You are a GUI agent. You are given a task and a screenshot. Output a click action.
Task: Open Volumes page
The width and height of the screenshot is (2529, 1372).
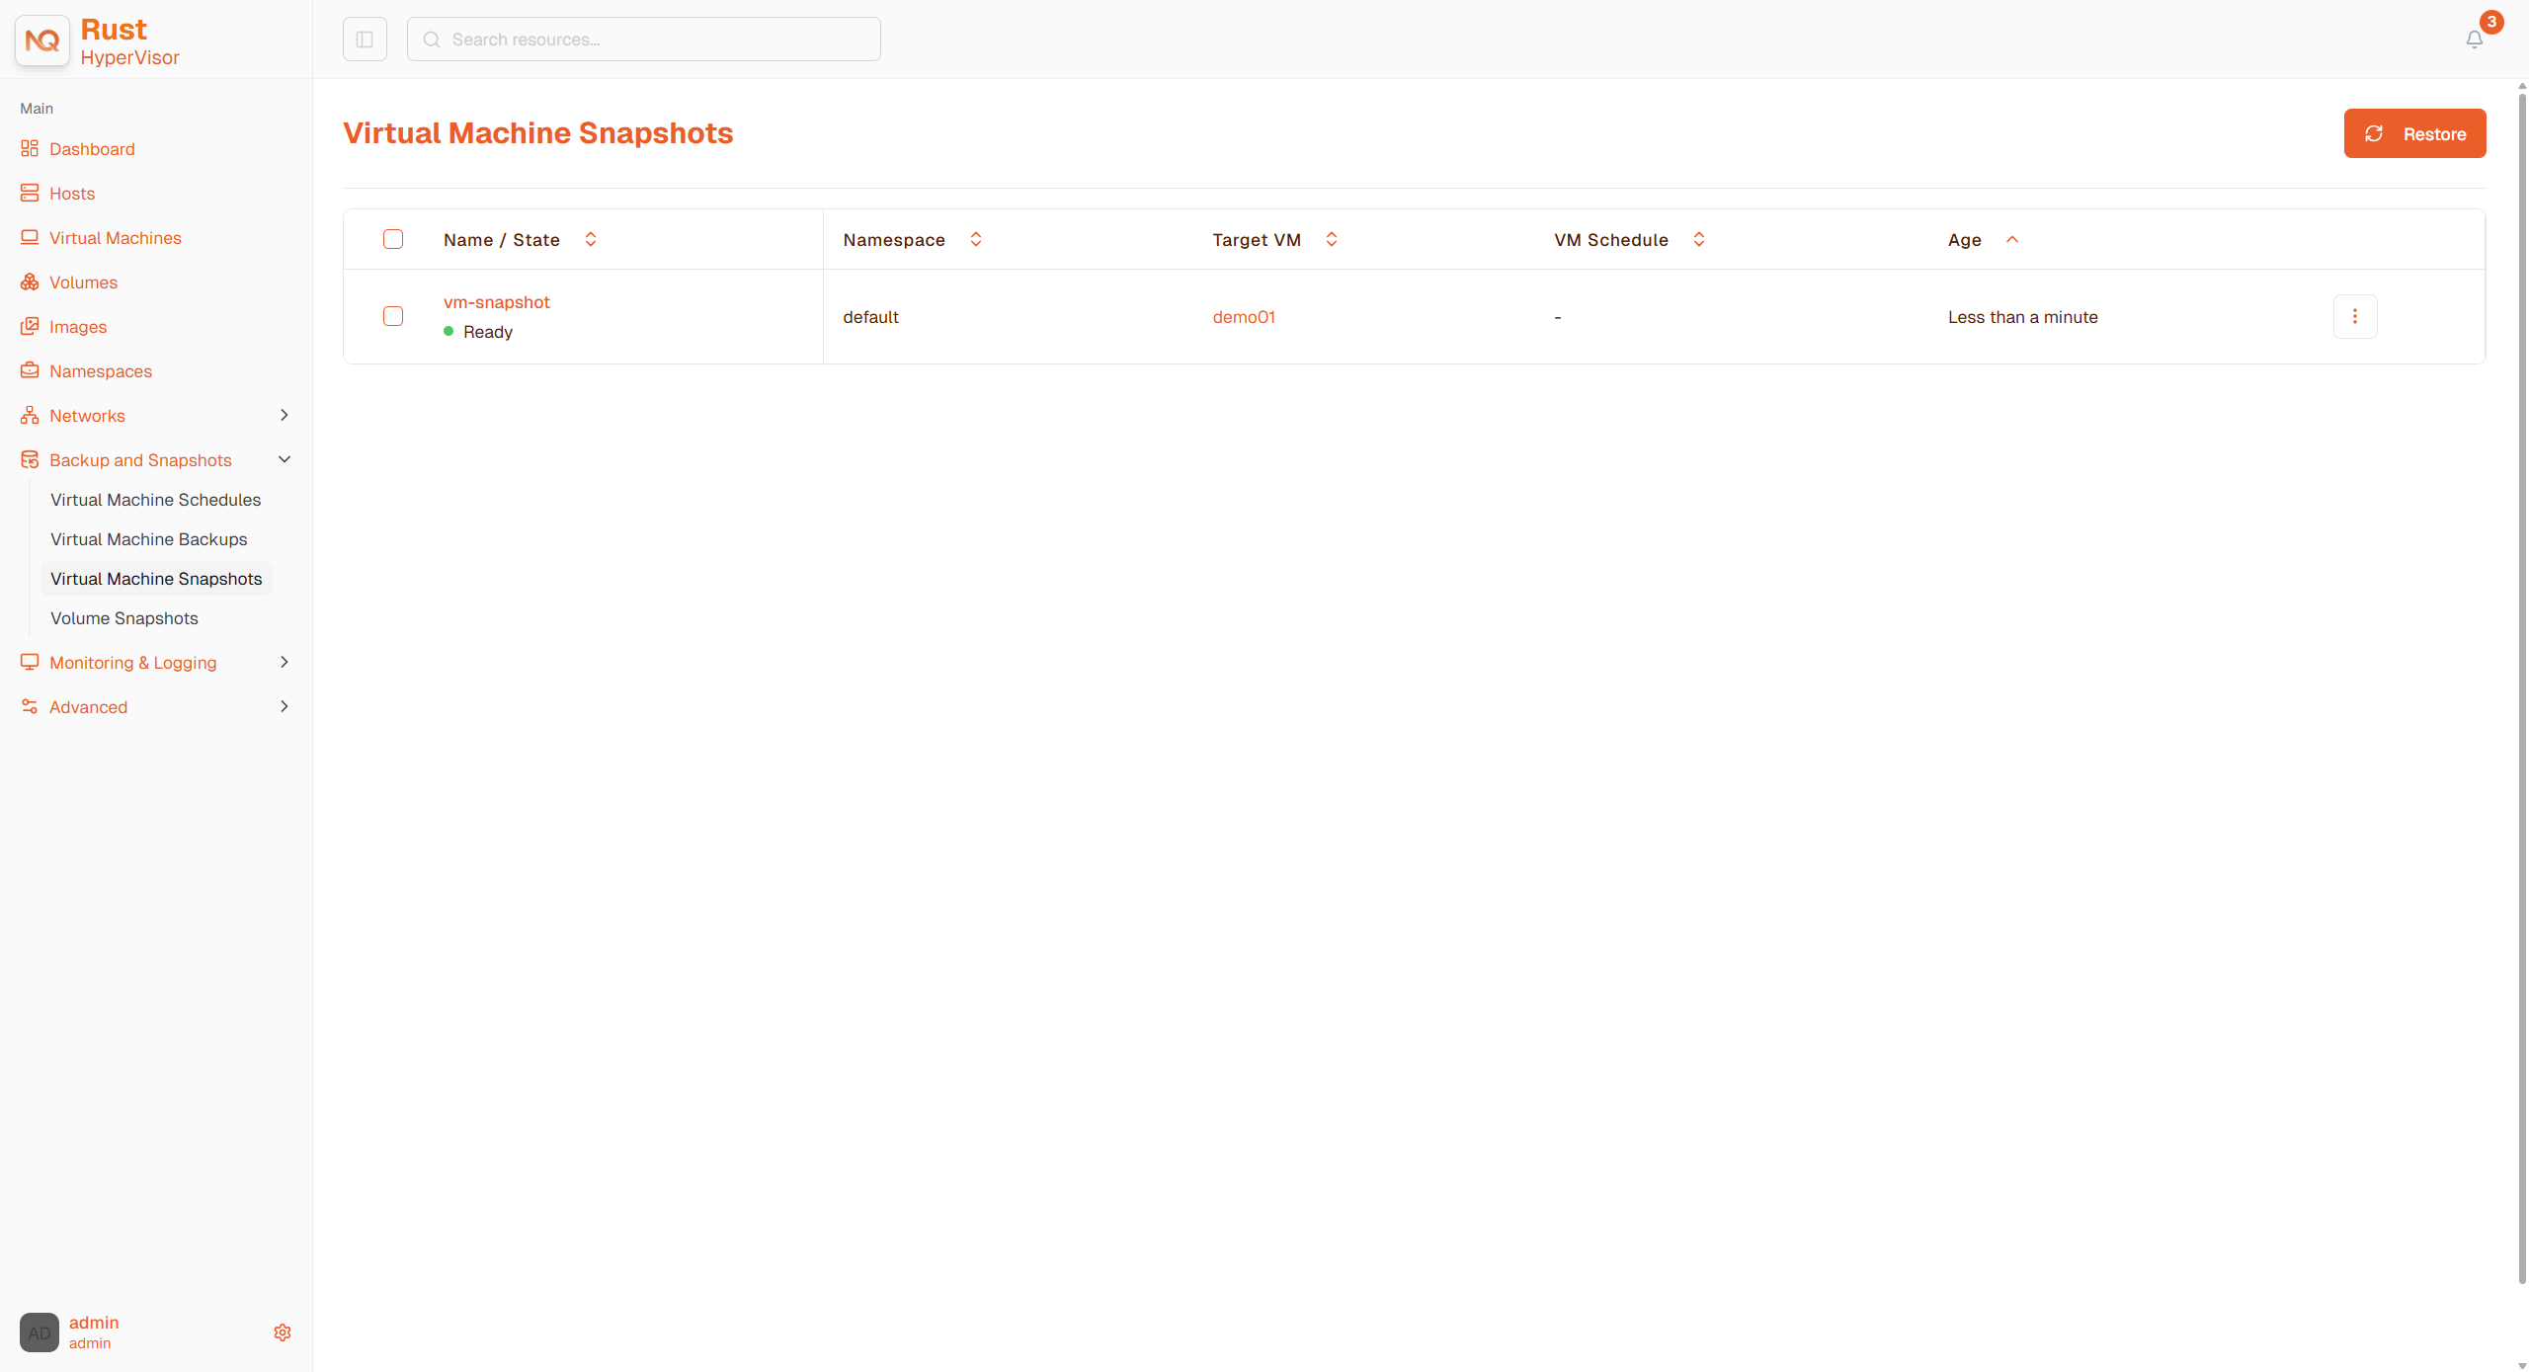click(x=83, y=282)
